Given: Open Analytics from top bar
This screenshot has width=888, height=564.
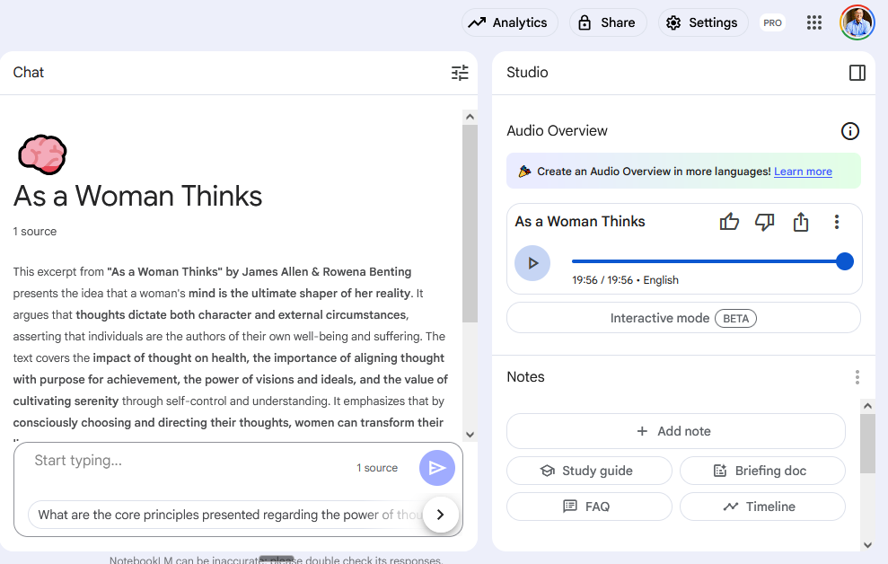Looking at the screenshot, I should pyautogui.click(x=509, y=23).
